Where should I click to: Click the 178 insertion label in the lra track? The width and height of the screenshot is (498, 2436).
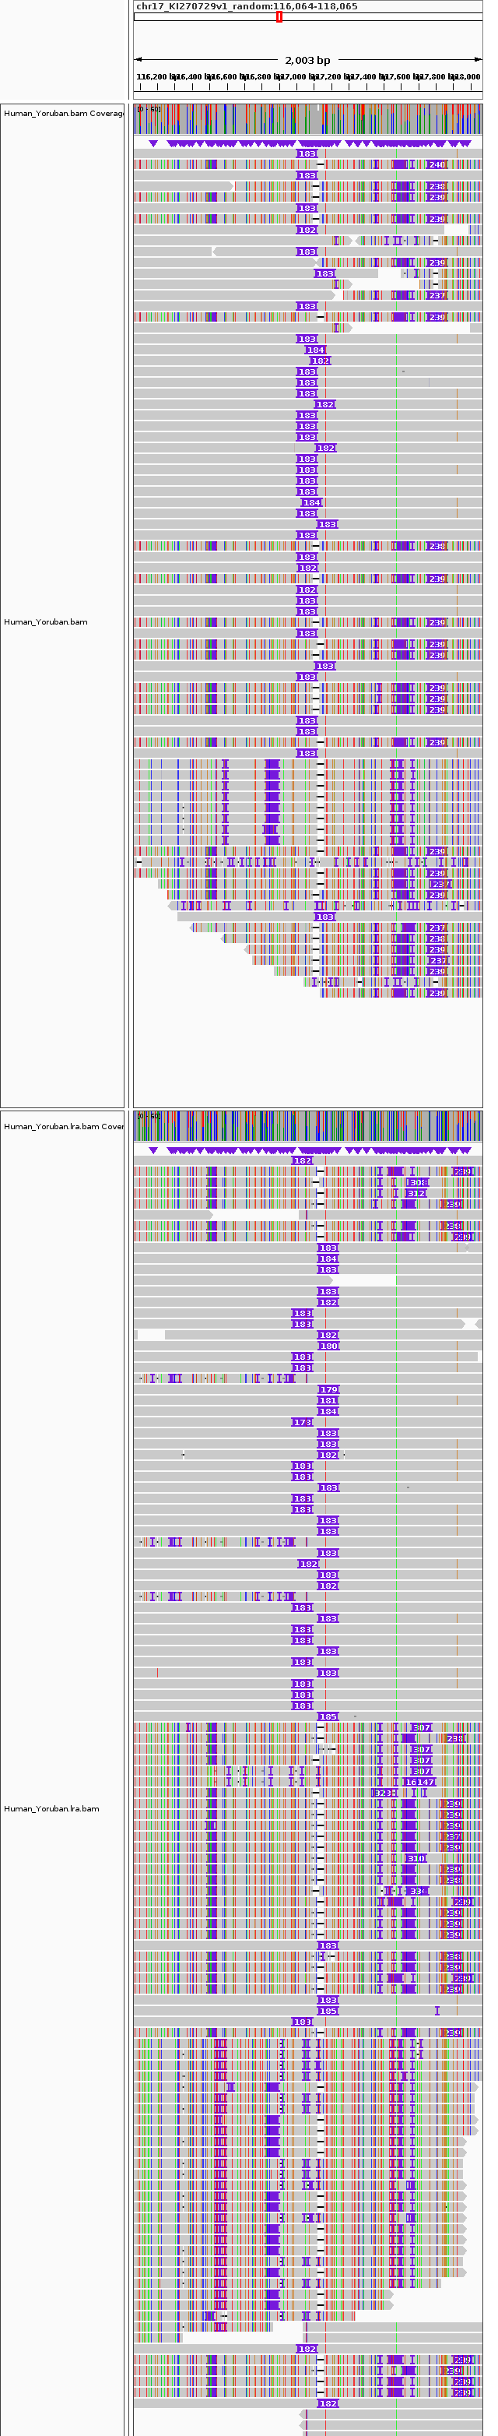(x=303, y=1422)
